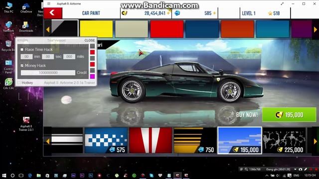Choose the cracked pattern decal priced 225,000

coord(284,140)
